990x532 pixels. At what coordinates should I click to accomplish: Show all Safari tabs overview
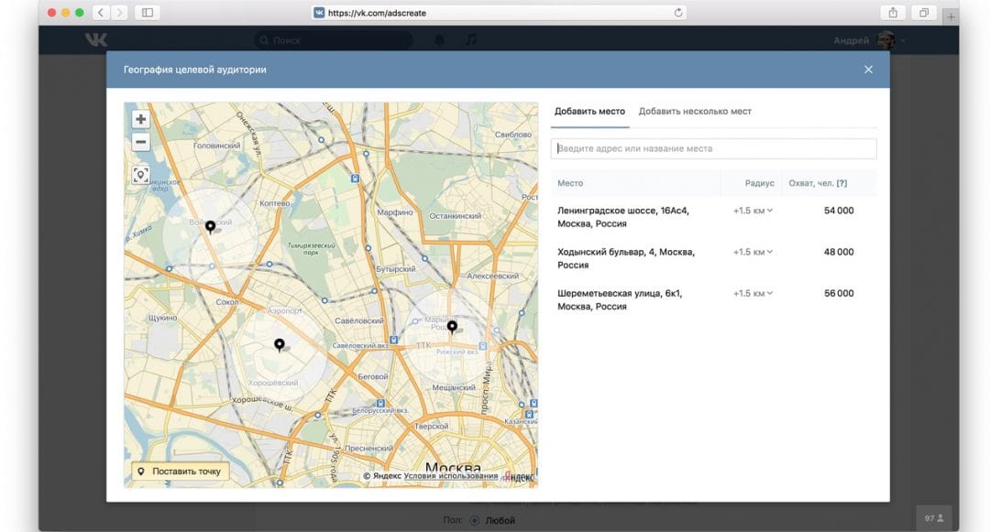tap(924, 13)
